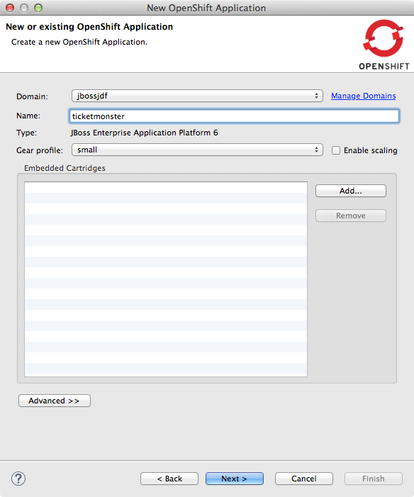Click the Gear profile stepper arrows

316,150
